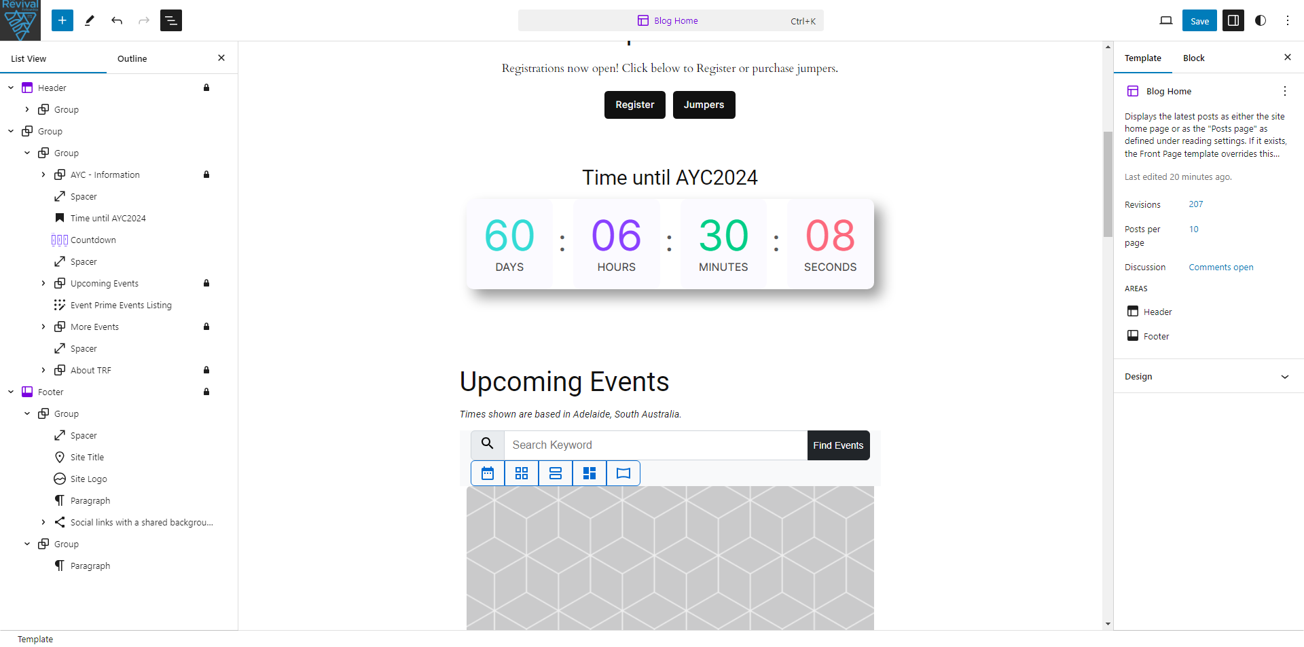Open the editor options menu

(1288, 20)
